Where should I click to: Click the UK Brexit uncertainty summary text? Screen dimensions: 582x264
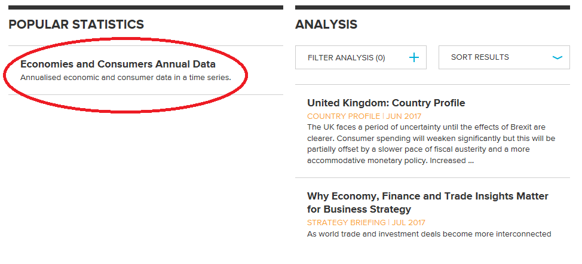pyautogui.click(x=430, y=139)
